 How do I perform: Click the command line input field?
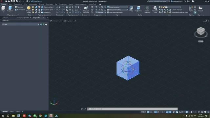pos(132,109)
